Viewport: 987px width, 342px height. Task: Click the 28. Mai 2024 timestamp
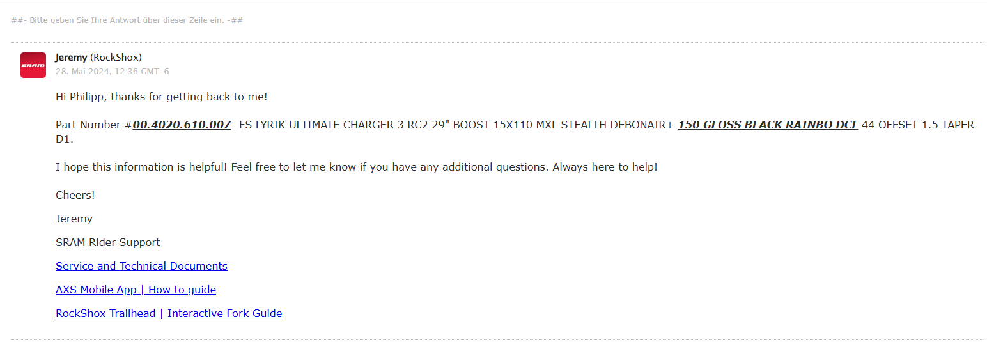tap(112, 72)
